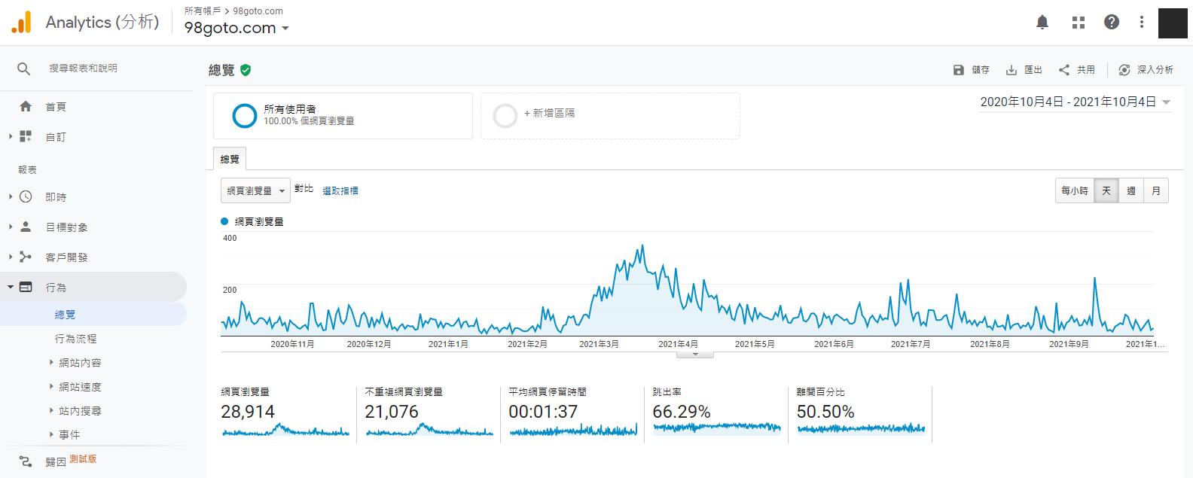Switch chart granularity to week (週)
The image size is (1193, 478).
(x=1131, y=191)
